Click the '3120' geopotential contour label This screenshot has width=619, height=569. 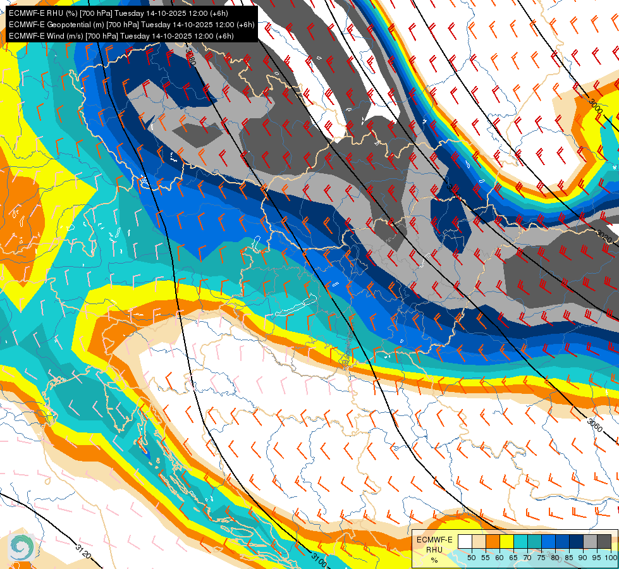83,551
